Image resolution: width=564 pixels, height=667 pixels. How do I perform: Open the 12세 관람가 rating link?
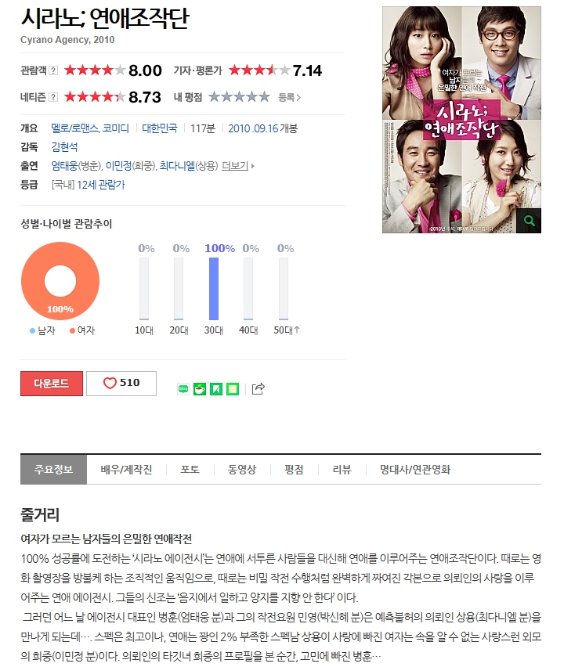100,185
